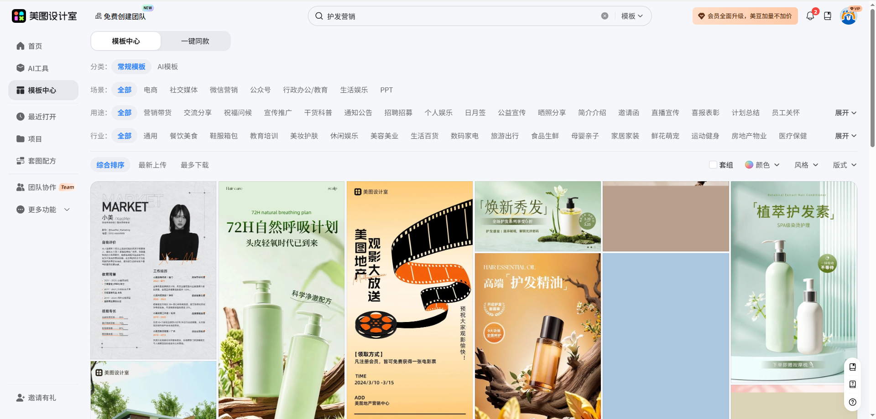Click 会员全面升级 membership promo button
The height and width of the screenshot is (419, 876).
pyautogui.click(x=745, y=16)
